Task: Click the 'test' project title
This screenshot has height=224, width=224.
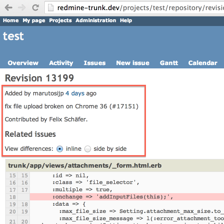Action: coord(13,36)
